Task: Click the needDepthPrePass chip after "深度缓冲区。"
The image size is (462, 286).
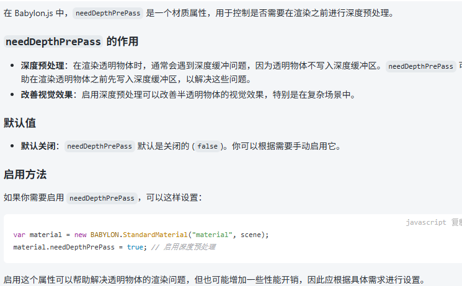Action: (420, 66)
